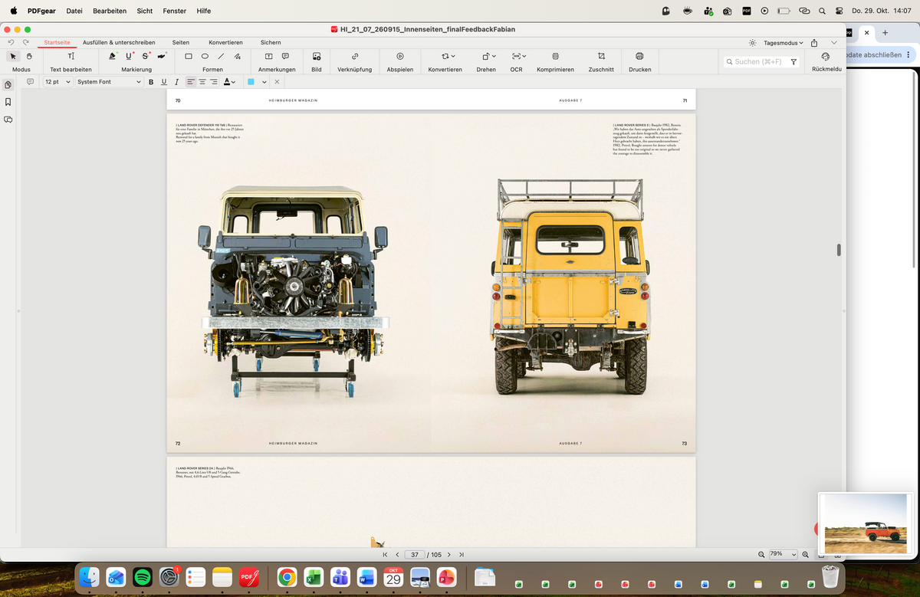Image resolution: width=920 pixels, height=597 pixels.
Task: Choose the highlight marker tool
Action: pyautogui.click(x=113, y=56)
